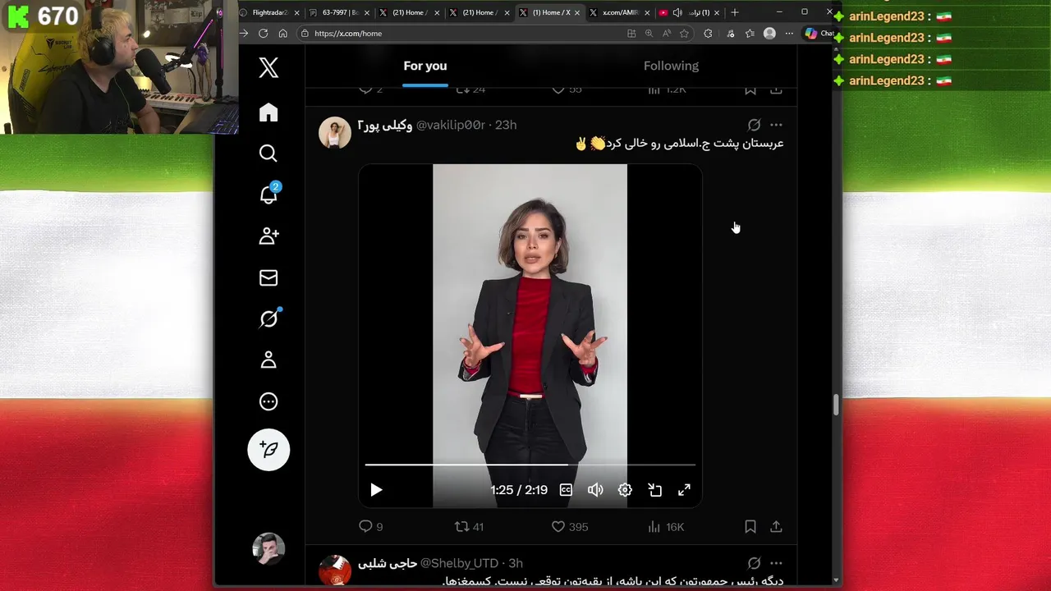Image resolution: width=1051 pixels, height=591 pixels.
Task: Open video settings gear
Action: [x=625, y=490]
